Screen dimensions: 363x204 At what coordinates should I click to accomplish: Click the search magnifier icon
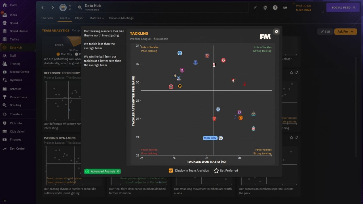(80, 7)
